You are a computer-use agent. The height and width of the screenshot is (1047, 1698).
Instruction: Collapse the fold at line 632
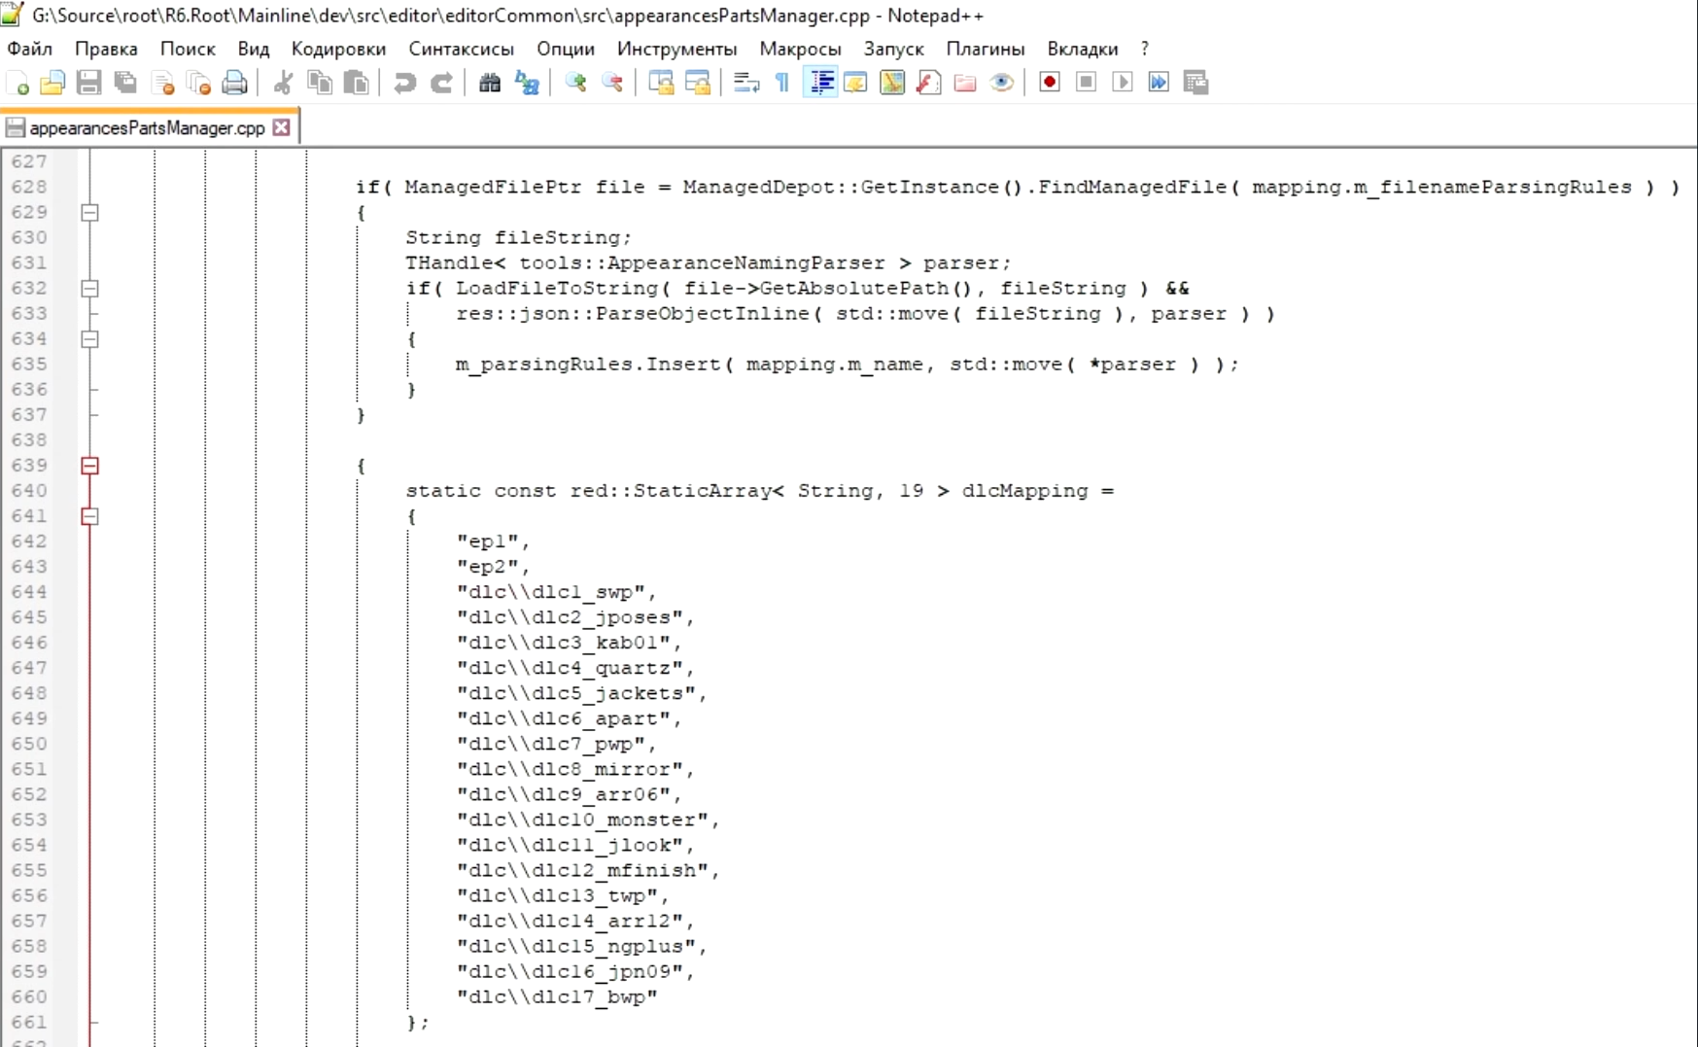coord(89,288)
